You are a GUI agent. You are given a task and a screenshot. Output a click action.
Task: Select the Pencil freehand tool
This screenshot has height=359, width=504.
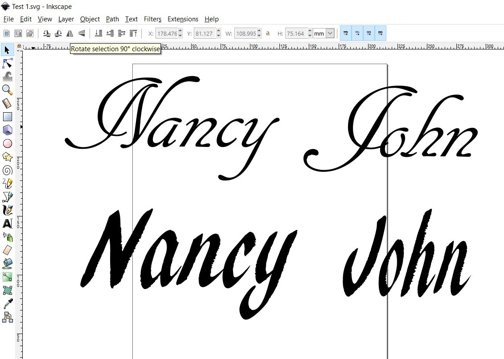pos(8,184)
